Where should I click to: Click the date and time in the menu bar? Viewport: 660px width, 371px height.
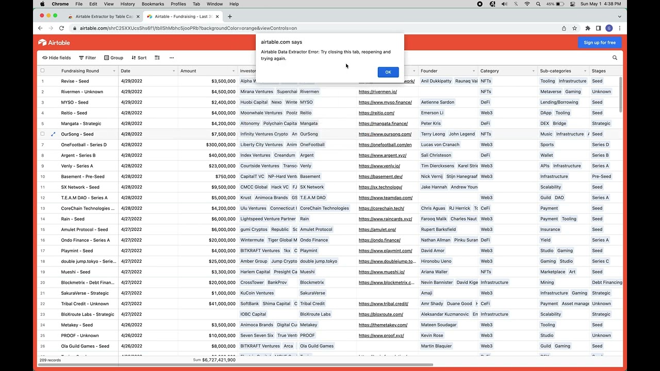click(601, 4)
